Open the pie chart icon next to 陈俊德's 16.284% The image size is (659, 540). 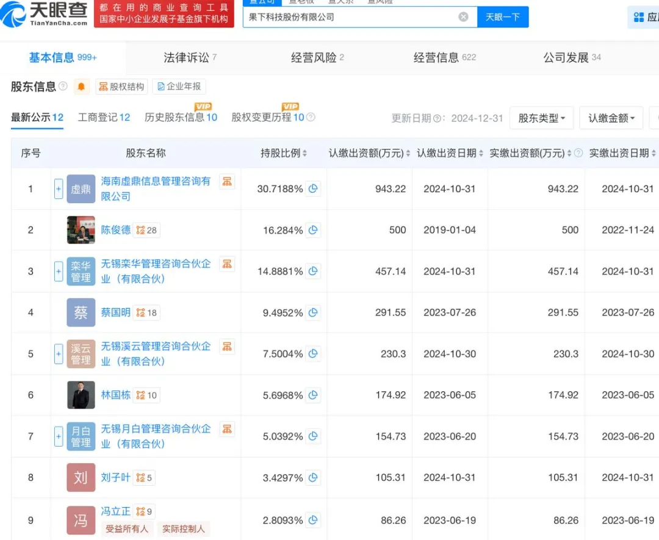pos(313,230)
